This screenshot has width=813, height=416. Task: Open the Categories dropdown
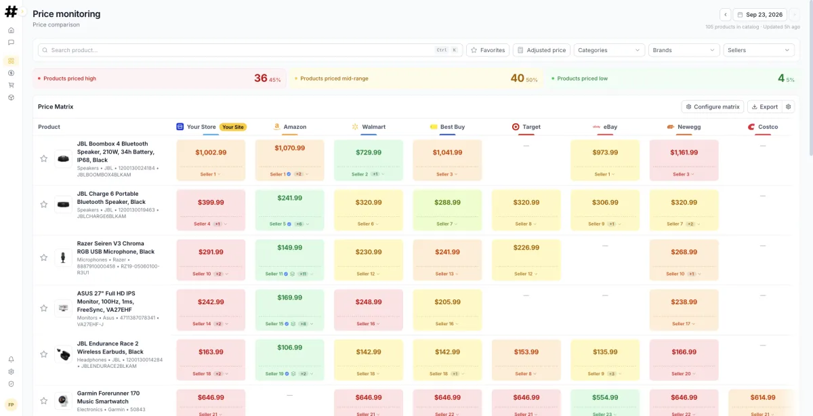pyautogui.click(x=609, y=50)
